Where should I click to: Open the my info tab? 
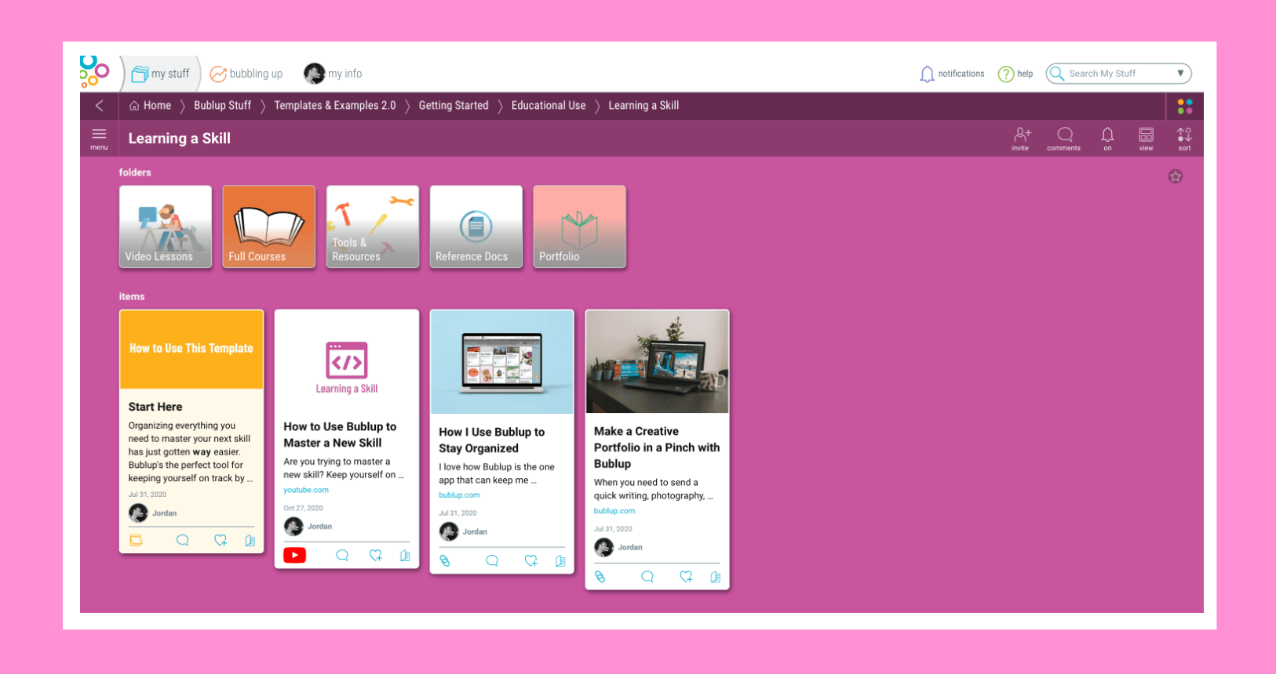(x=333, y=74)
